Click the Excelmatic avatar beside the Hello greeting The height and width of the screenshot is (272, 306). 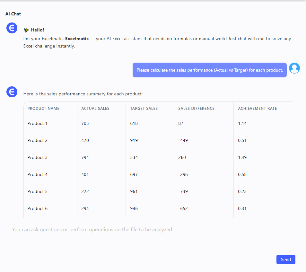click(12, 28)
